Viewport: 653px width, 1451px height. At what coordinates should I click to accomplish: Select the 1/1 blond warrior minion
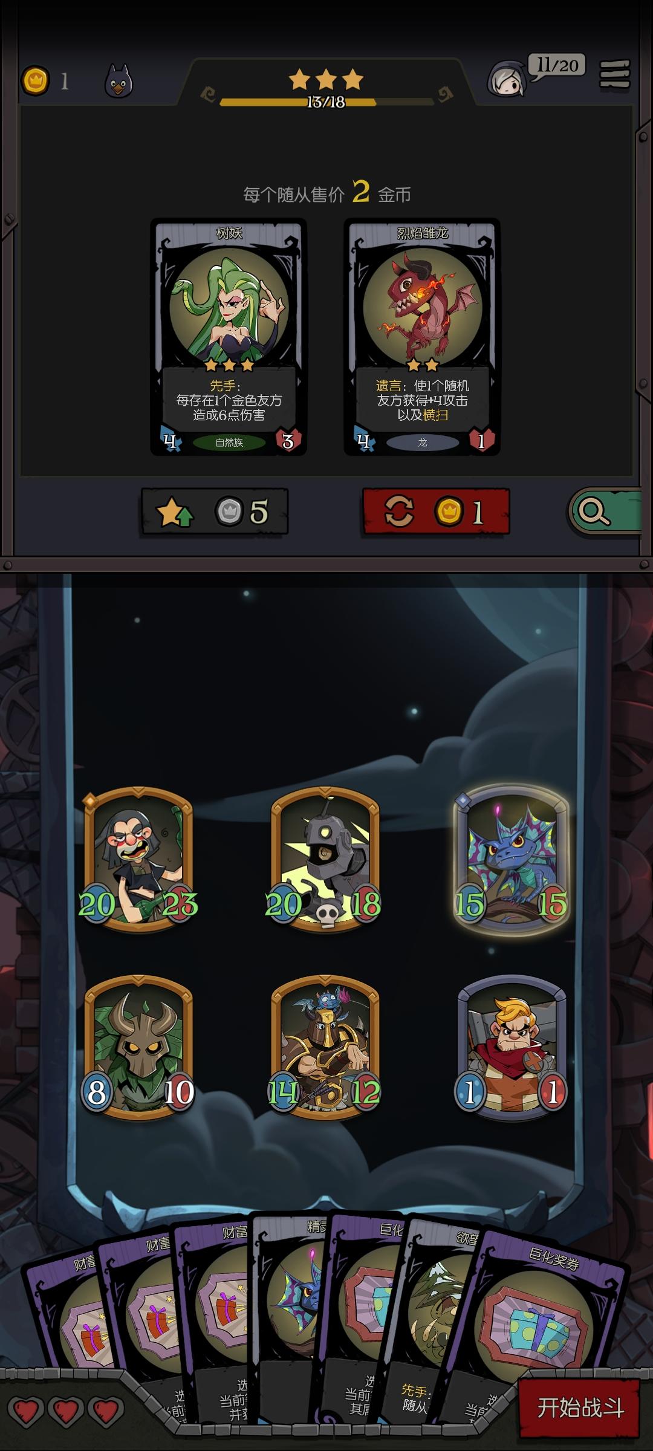(x=512, y=1047)
